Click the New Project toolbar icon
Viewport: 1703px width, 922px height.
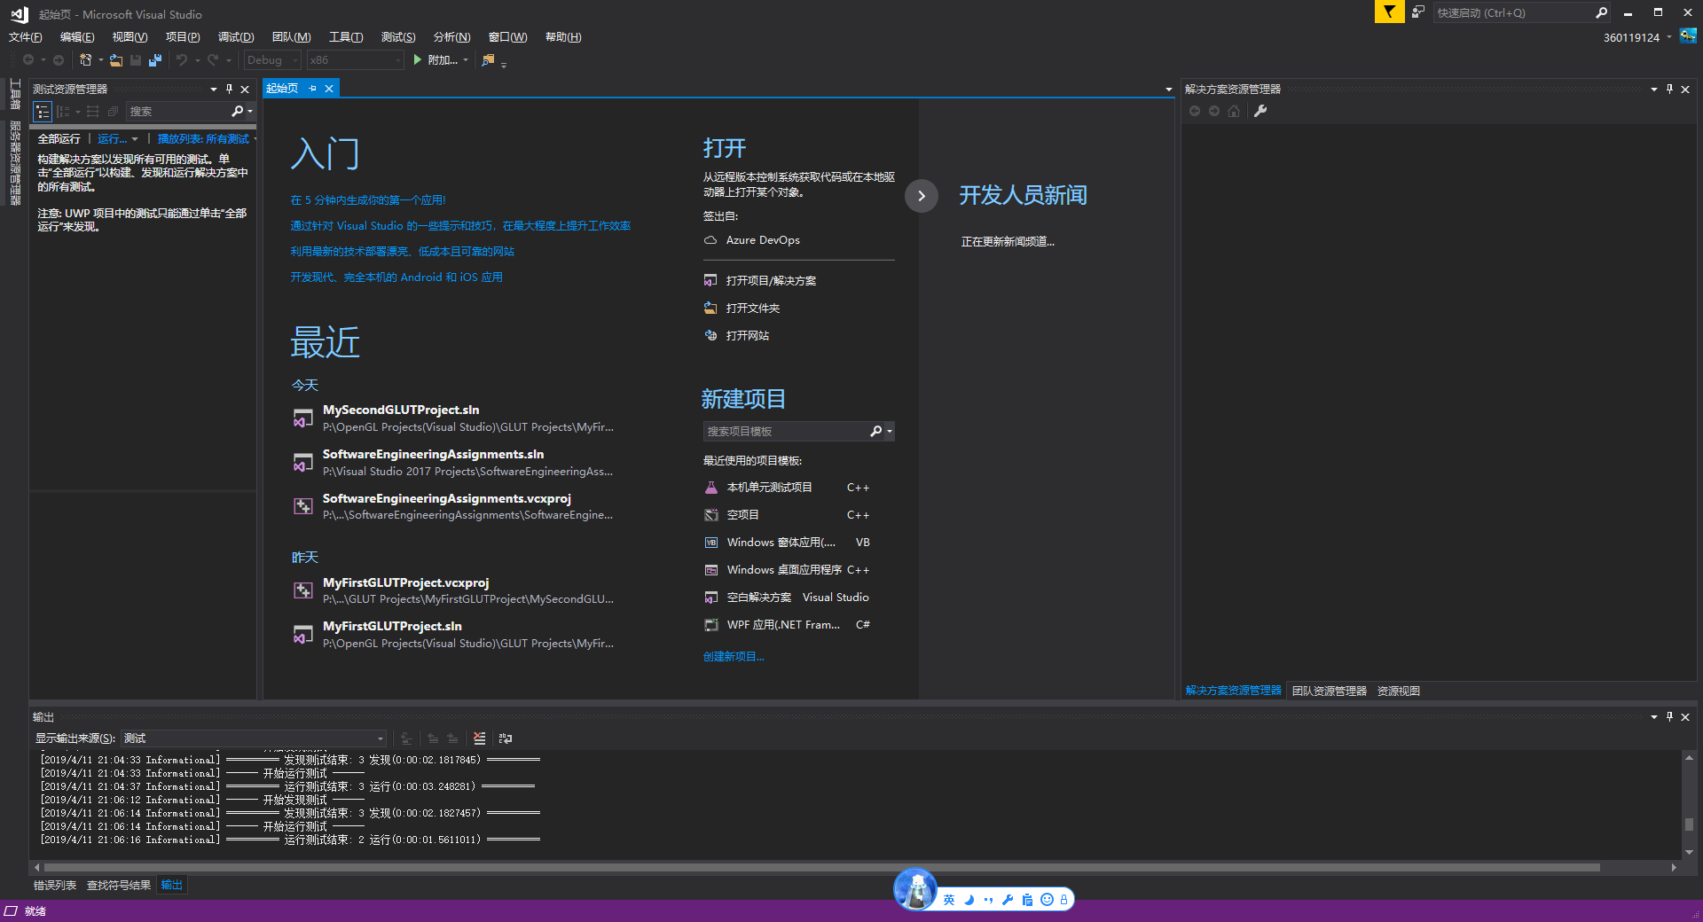[x=85, y=60]
